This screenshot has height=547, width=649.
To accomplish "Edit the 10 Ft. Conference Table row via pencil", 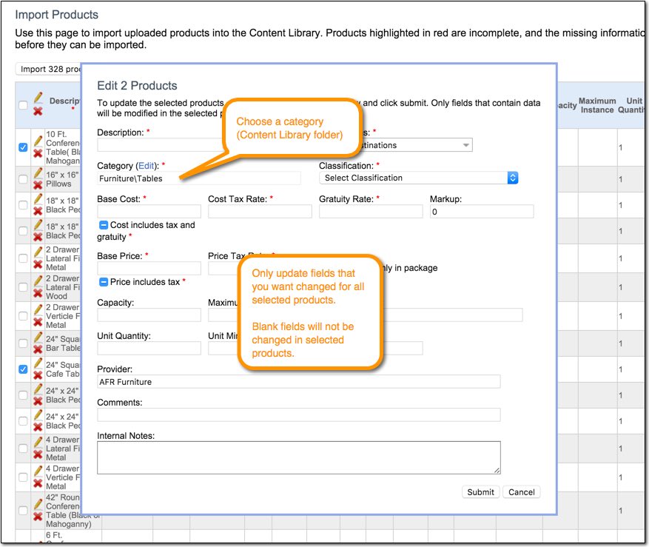I will [38, 141].
